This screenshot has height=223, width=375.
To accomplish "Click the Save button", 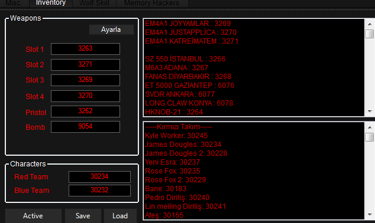I will pos(83,216).
